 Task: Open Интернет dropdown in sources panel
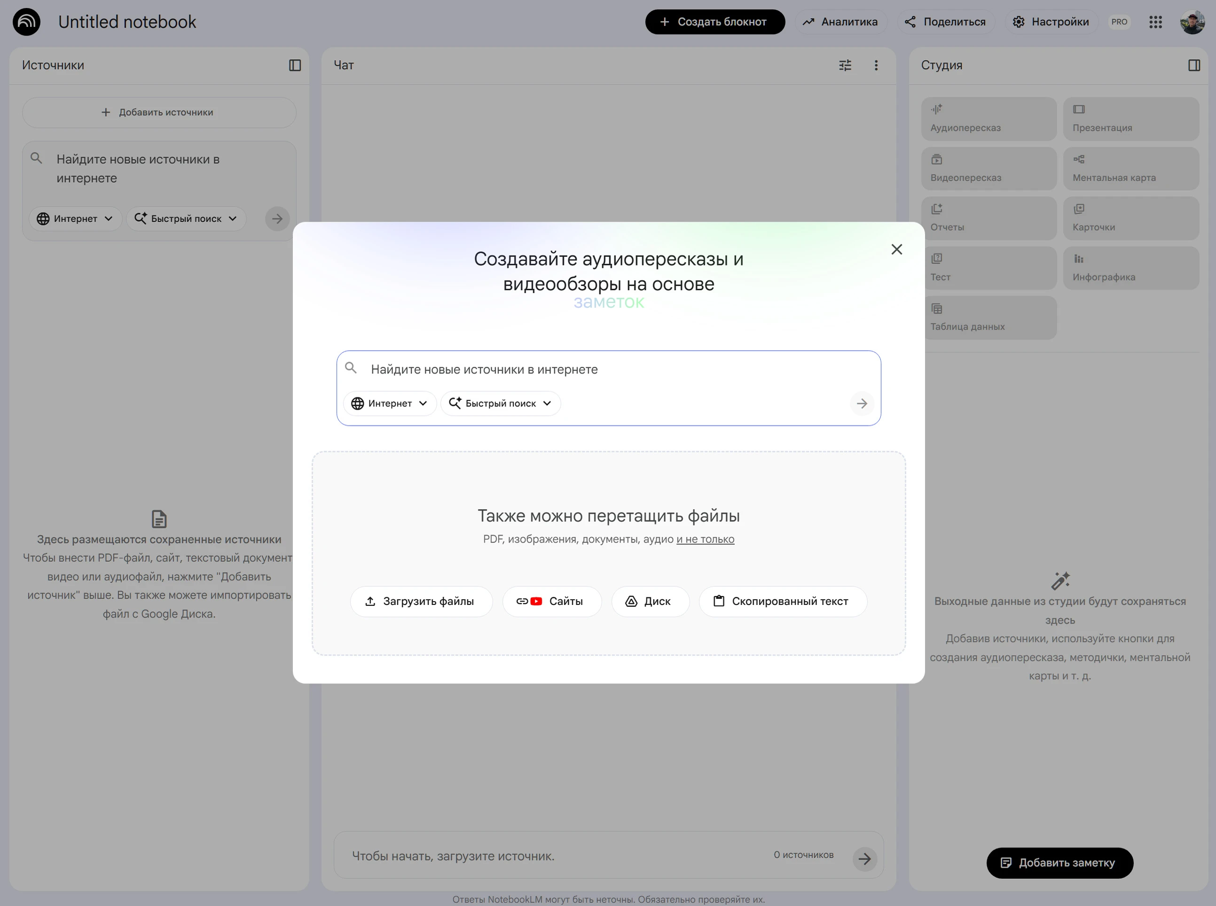click(75, 219)
